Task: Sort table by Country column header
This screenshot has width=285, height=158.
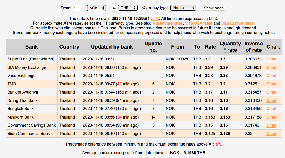Action: tap(69, 47)
